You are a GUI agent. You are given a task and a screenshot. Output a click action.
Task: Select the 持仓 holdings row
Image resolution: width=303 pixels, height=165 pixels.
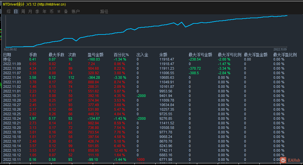click(x=7, y=59)
